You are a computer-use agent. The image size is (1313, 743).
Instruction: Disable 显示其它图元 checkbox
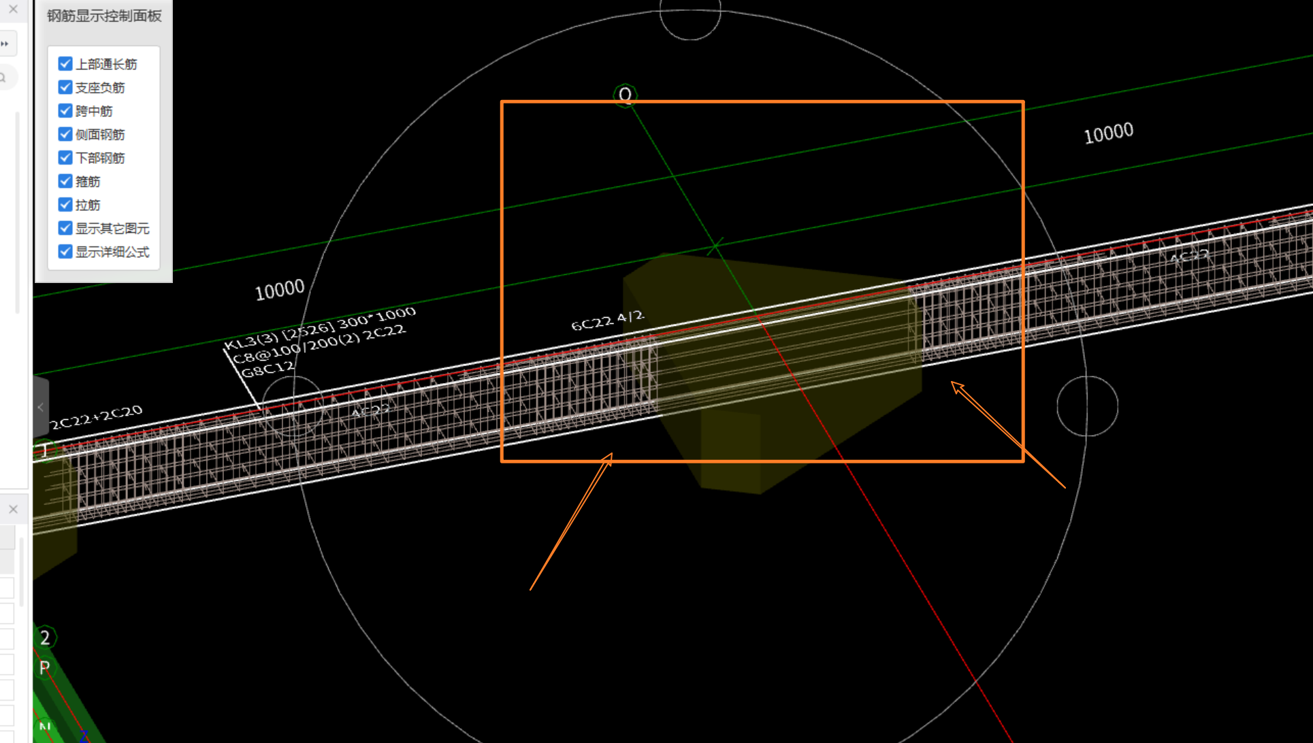coord(65,228)
